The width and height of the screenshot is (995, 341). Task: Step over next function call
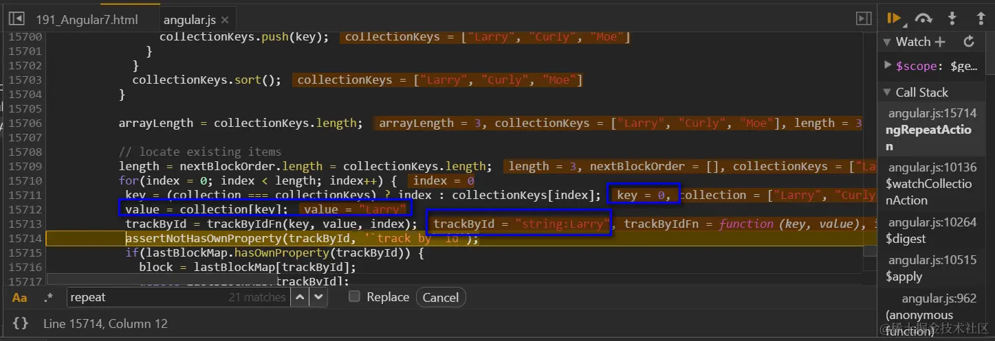coord(923,19)
